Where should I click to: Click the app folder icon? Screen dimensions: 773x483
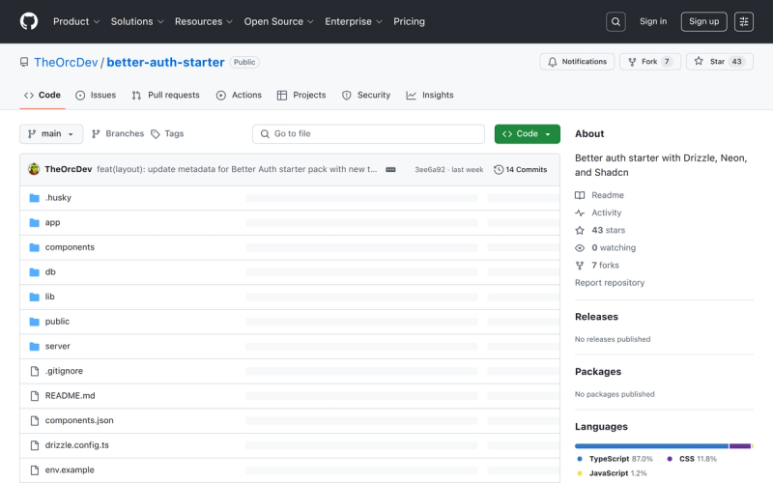[x=34, y=223]
